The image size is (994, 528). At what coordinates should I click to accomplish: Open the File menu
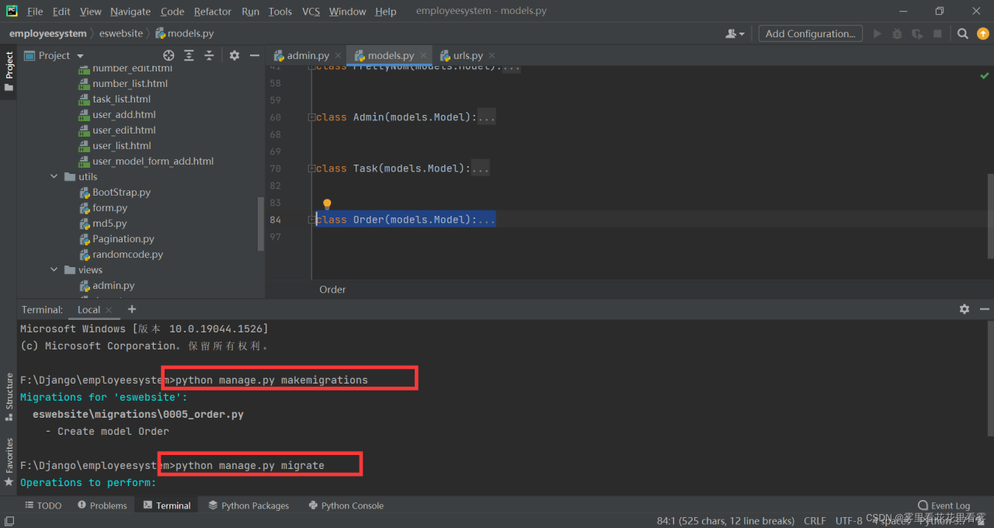[35, 12]
